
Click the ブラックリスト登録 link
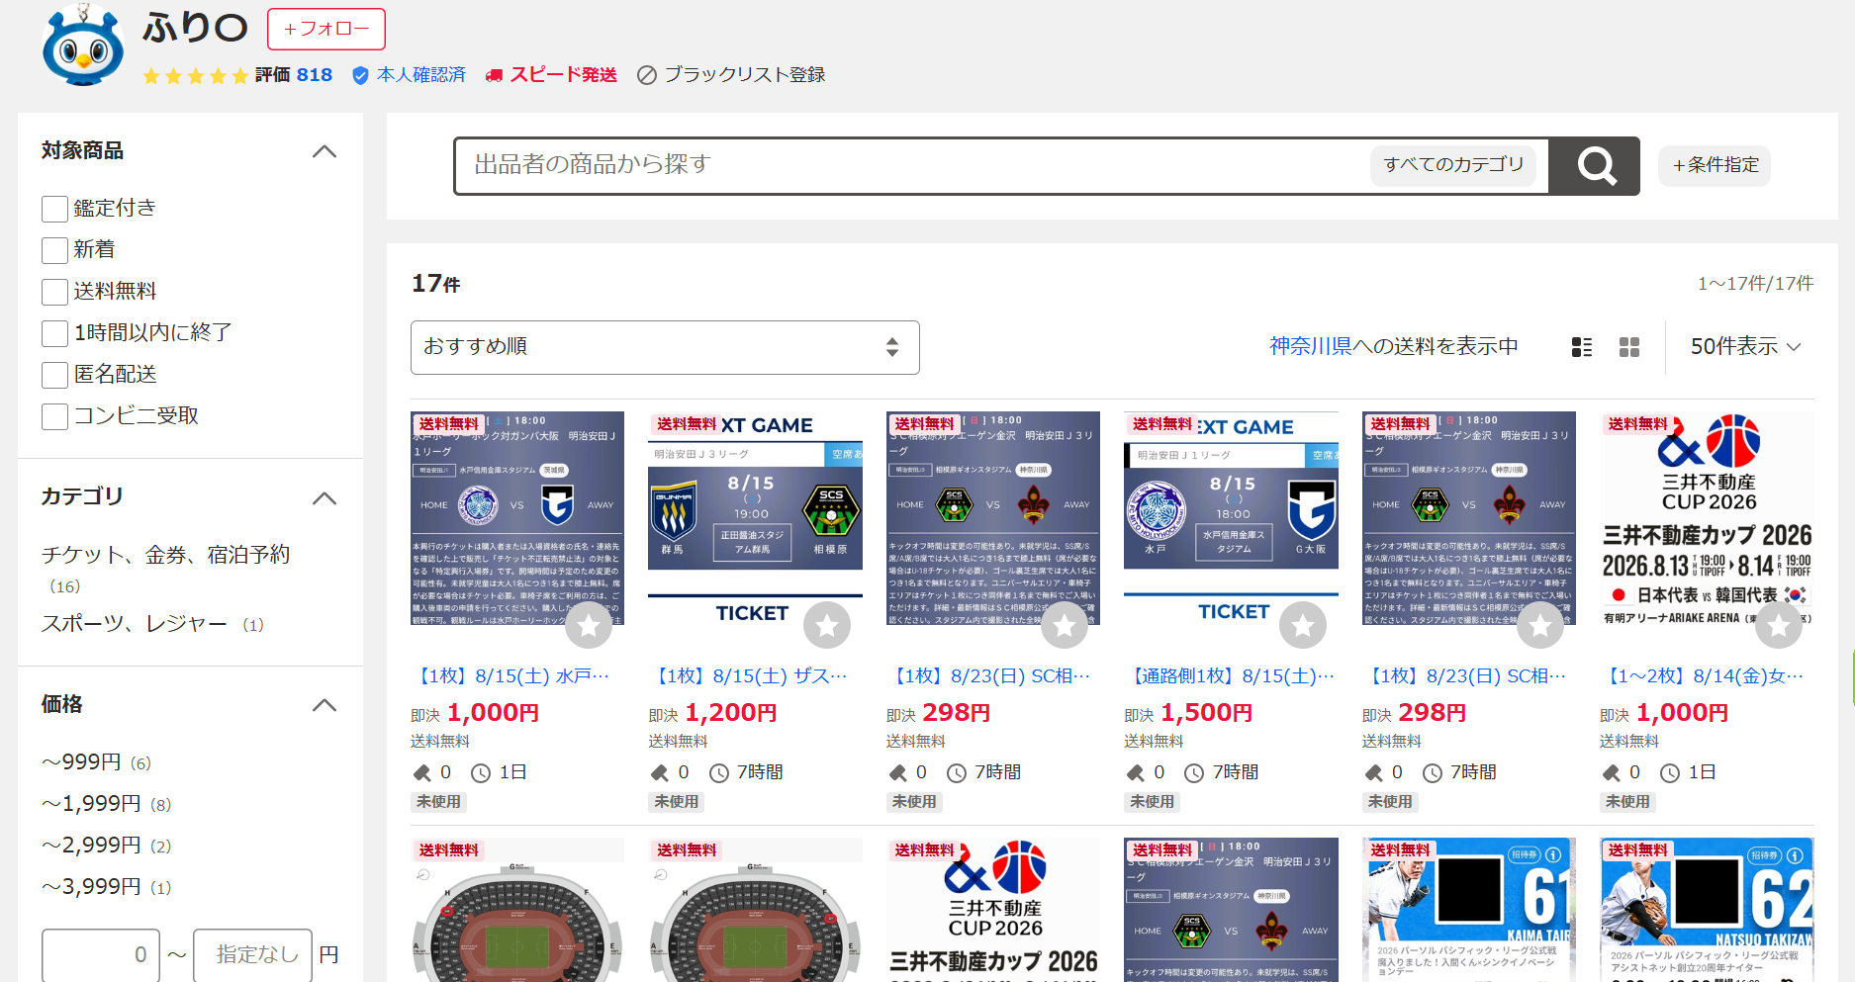click(745, 75)
